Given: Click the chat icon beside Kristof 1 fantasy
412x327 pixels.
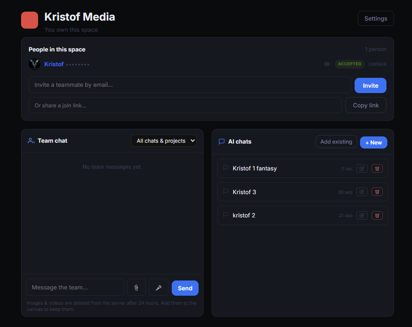Looking at the screenshot, I should 226,168.
